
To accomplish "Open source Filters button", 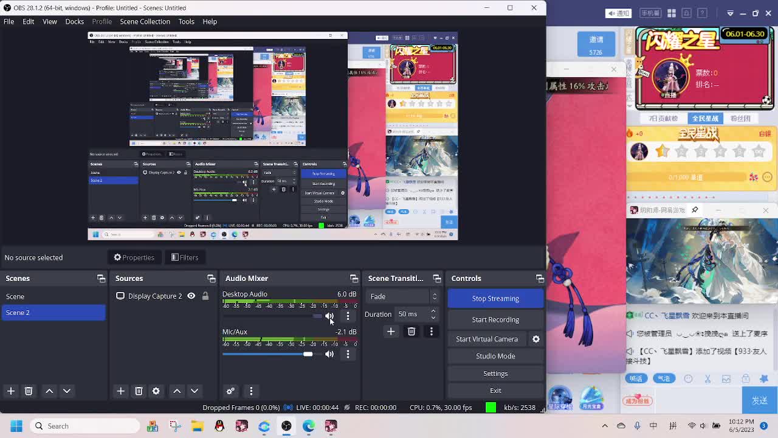I will tap(185, 257).
